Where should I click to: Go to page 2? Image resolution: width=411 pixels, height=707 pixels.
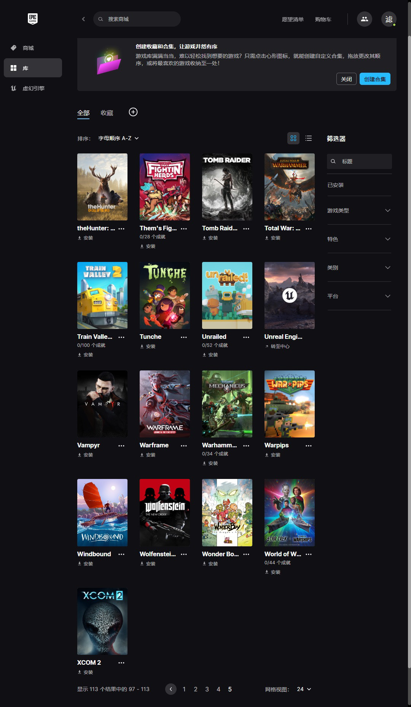click(x=196, y=689)
